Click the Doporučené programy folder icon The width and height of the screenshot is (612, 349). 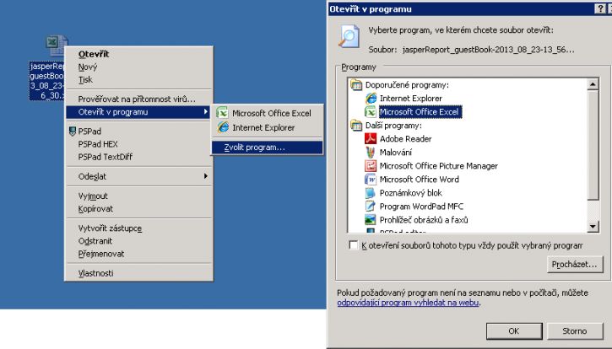356,84
